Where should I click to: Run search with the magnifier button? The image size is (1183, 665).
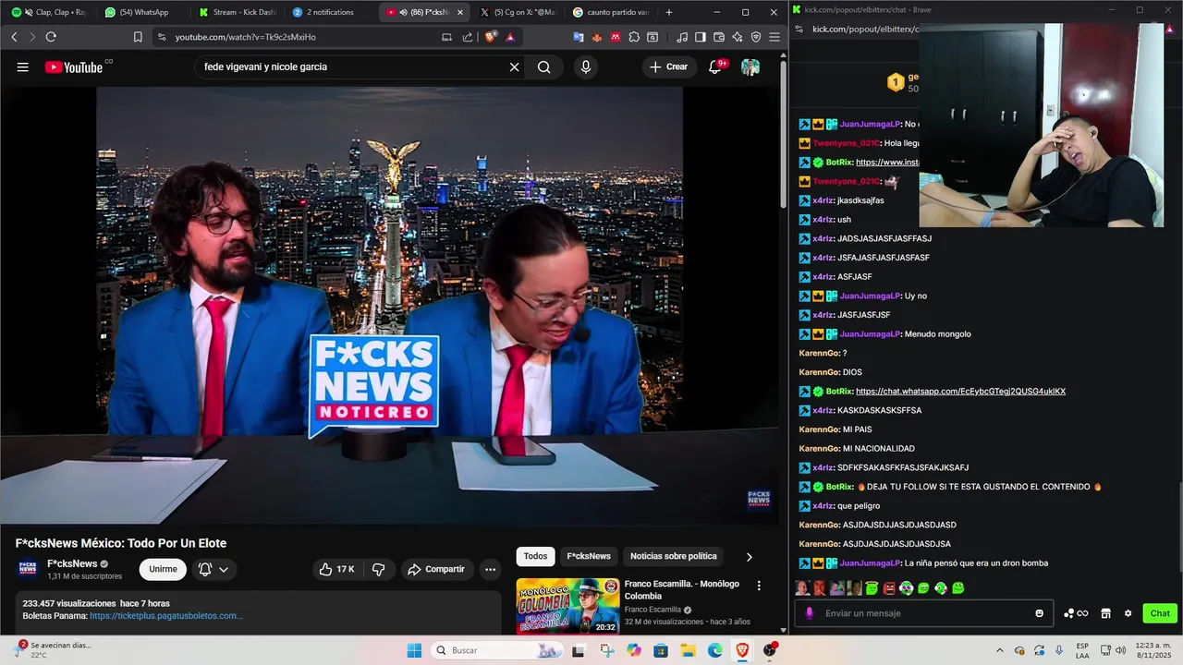pyautogui.click(x=544, y=66)
